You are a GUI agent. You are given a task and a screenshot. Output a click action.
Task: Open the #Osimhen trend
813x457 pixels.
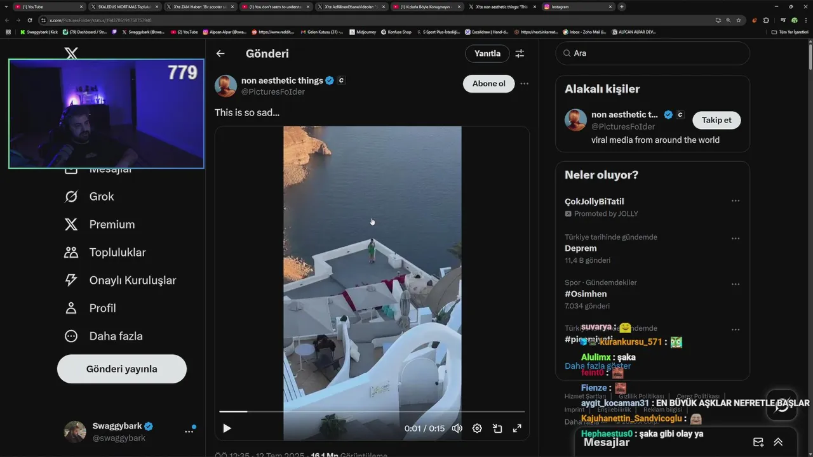point(586,294)
